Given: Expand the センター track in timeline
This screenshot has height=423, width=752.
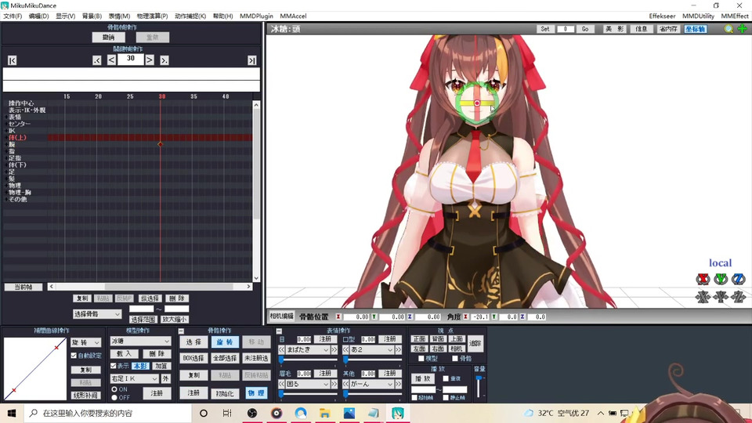Looking at the screenshot, I should [6, 124].
